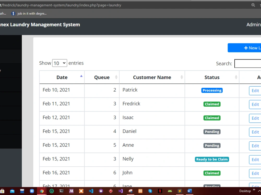261x195 pixels.
Task: Click the date Feb 11, 2021
Action: pyautogui.click(x=56, y=104)
